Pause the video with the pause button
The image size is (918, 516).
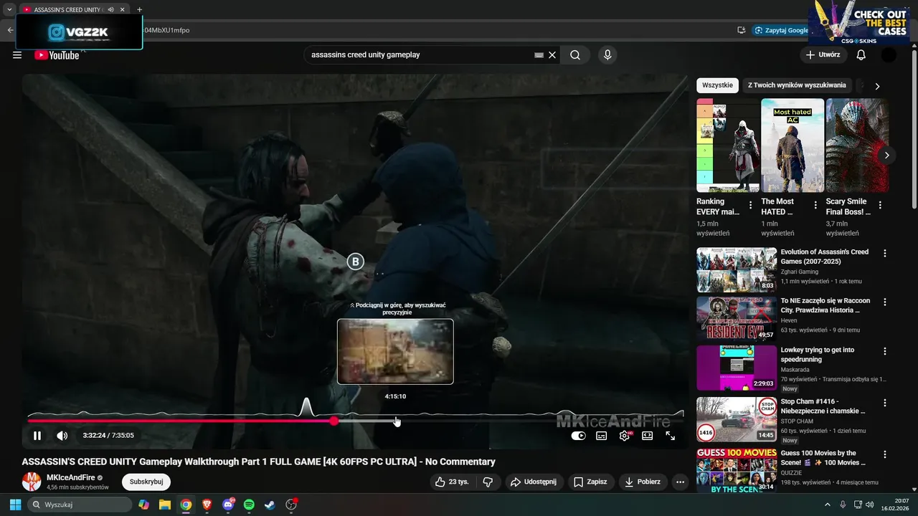[x=37, y=435]
